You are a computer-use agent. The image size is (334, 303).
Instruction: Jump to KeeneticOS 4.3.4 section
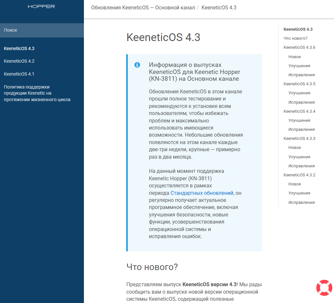pos(299,111)
